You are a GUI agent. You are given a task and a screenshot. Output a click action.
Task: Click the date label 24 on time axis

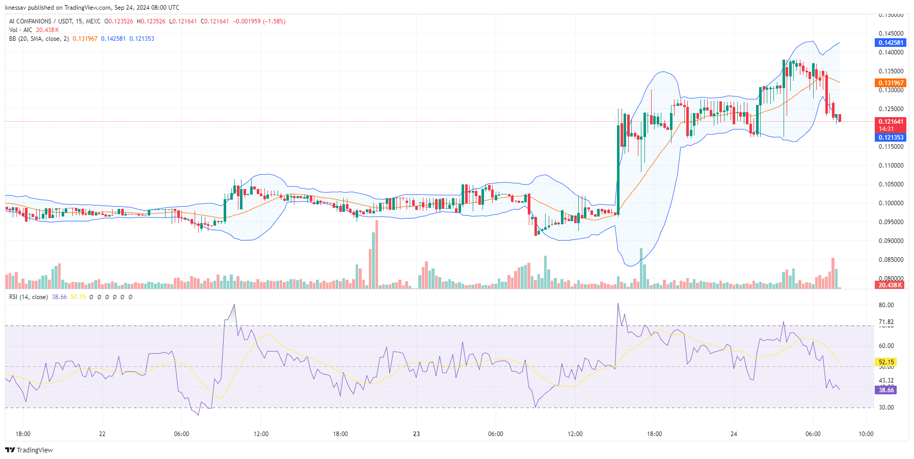click(734, 434)
